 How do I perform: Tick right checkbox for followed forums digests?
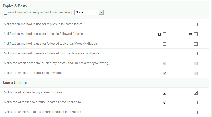click(196, 54)
